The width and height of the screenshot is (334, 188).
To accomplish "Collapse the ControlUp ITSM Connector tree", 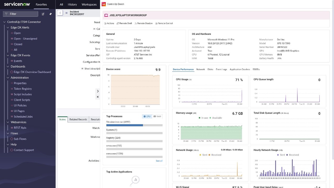I will (4, 22).
